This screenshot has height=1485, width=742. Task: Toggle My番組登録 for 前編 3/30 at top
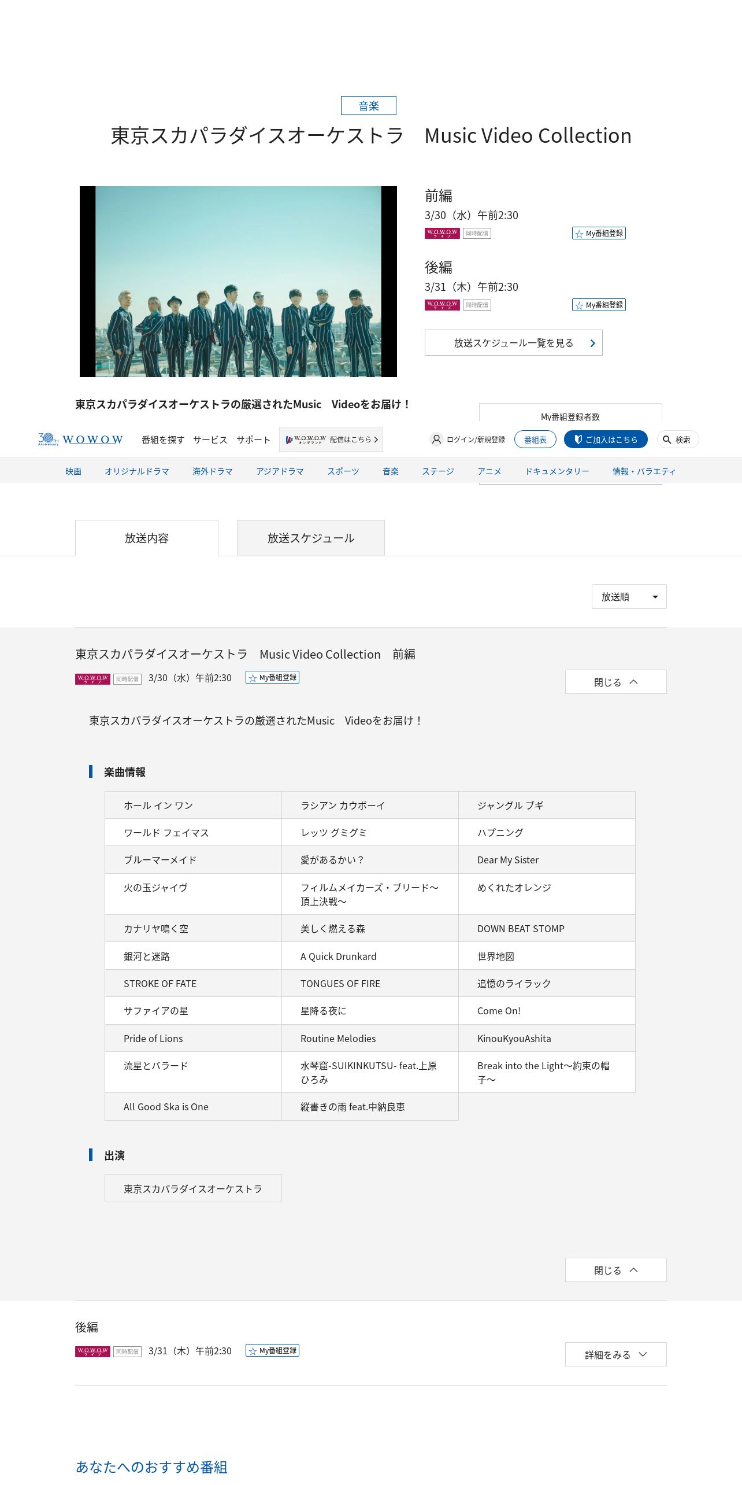coord(599,233)
